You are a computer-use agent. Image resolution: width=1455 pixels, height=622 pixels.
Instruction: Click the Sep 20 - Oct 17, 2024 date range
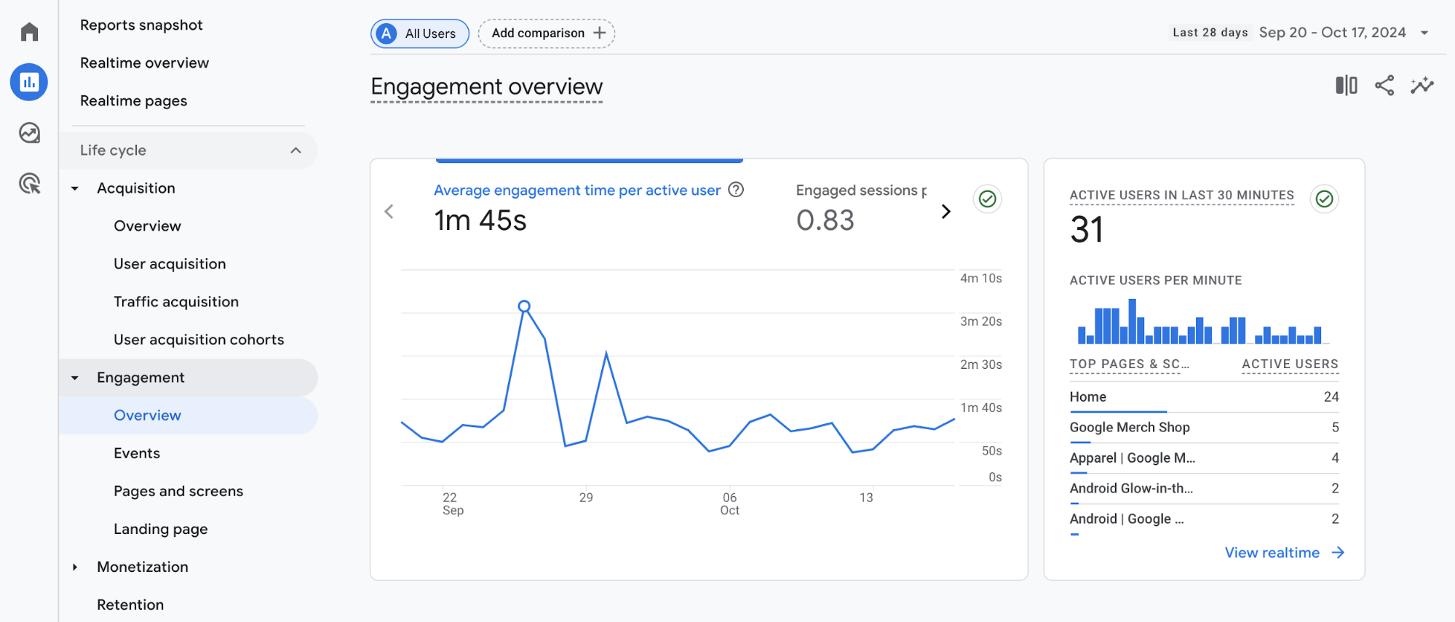click(1332, 33)
